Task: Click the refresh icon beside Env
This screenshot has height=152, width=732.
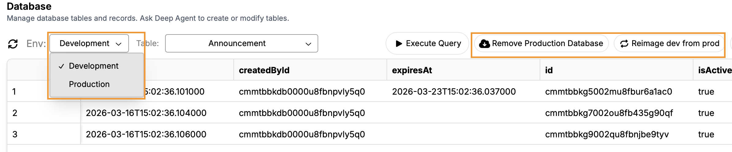Action: click(x=13, y=44)
